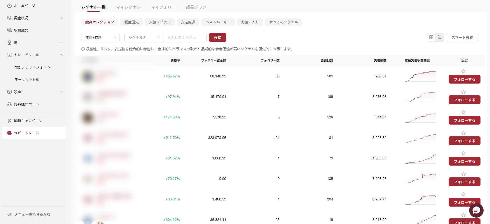Select the 安定厳選 filter
Image resolution: width=490 pixels, height=224 pixels.
[188, 22]
